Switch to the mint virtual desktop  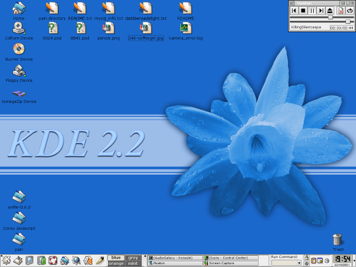pos(133,263)
